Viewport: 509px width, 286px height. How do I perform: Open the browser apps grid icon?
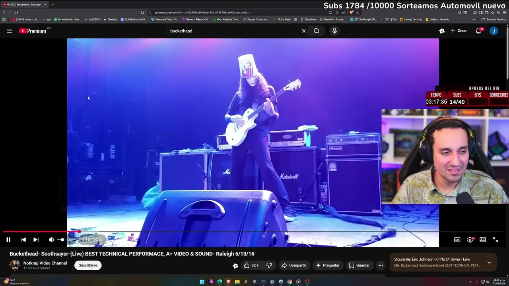point(4,19)
